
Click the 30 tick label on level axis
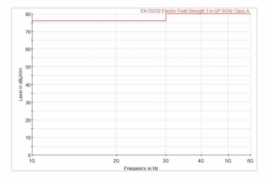(28, 102)
